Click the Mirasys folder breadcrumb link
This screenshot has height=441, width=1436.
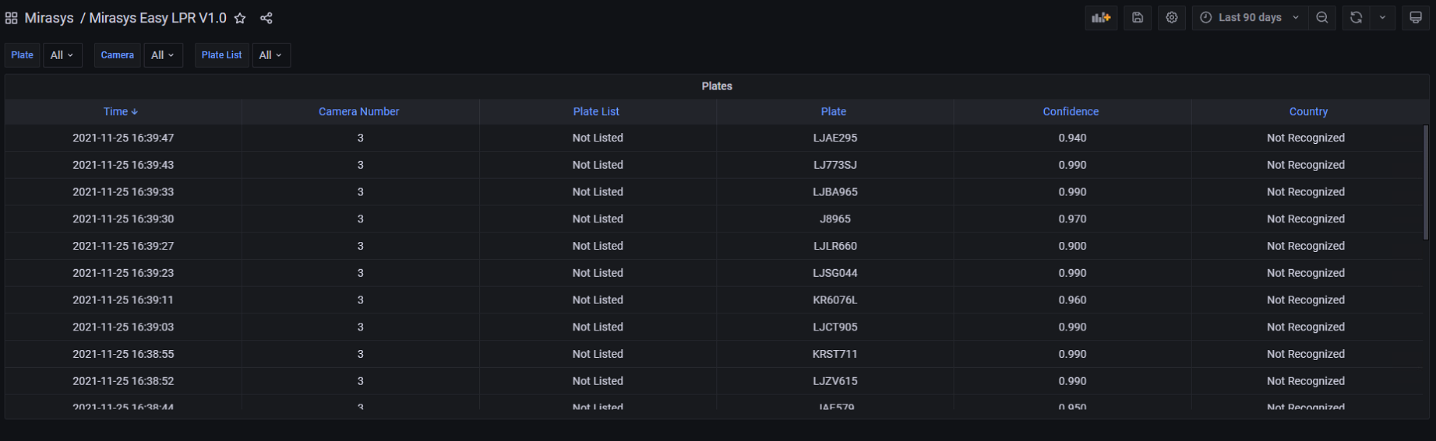click(x=49, y=18)
